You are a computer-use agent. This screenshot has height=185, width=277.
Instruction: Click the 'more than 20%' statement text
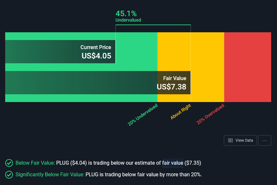187,175
